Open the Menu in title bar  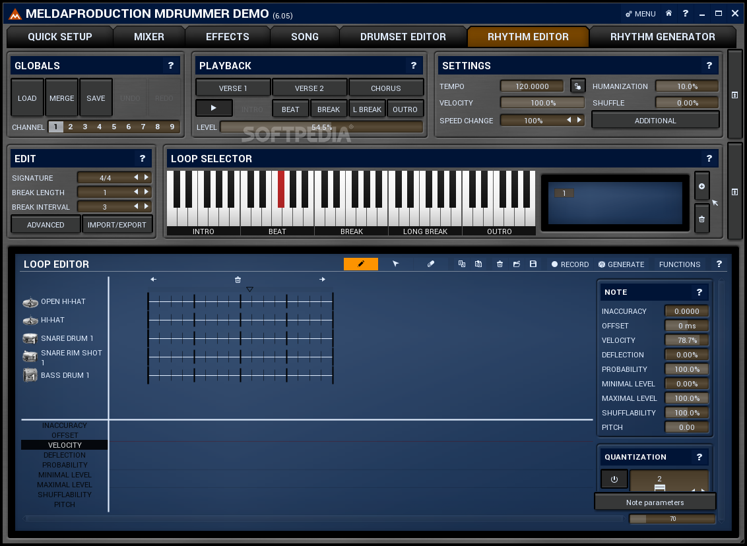[x=641, y=14]
